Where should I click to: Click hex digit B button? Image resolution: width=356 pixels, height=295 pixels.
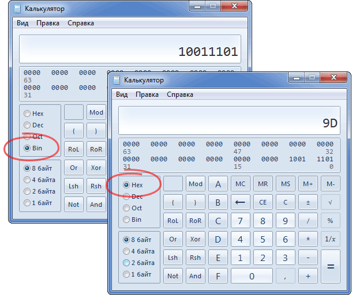(218, 202)
